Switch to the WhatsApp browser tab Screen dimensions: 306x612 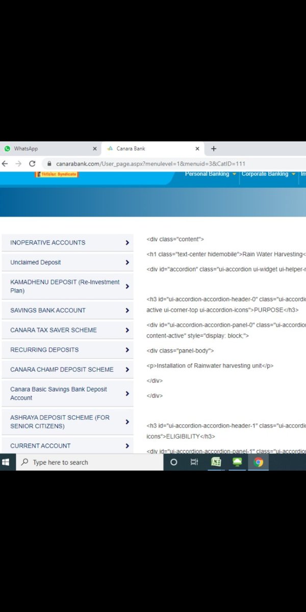50,148
